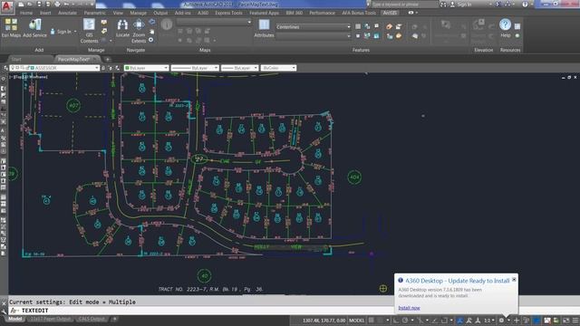The height and width of the screenshot is (326, 580).
Task: Click the Plot printer icon in quick access toolbar
Action: [x=57, y=4]
